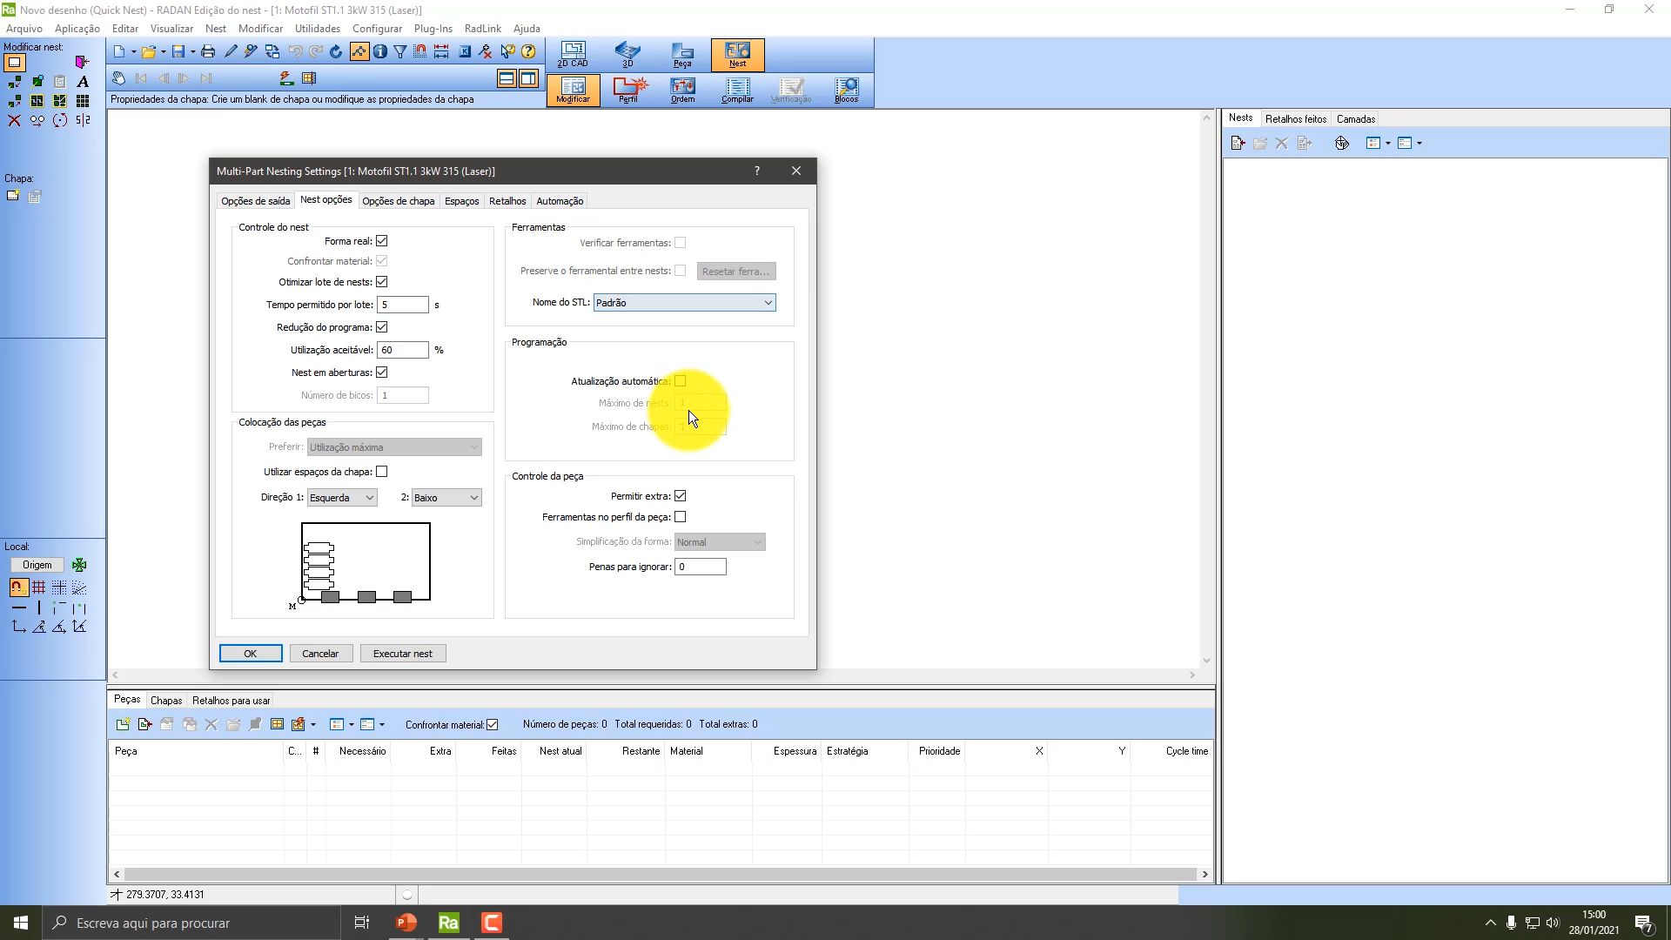This screenshot has height=940, width=1671.
Task: Click Penas para ignorar field
Action: [x=701, y=567]
